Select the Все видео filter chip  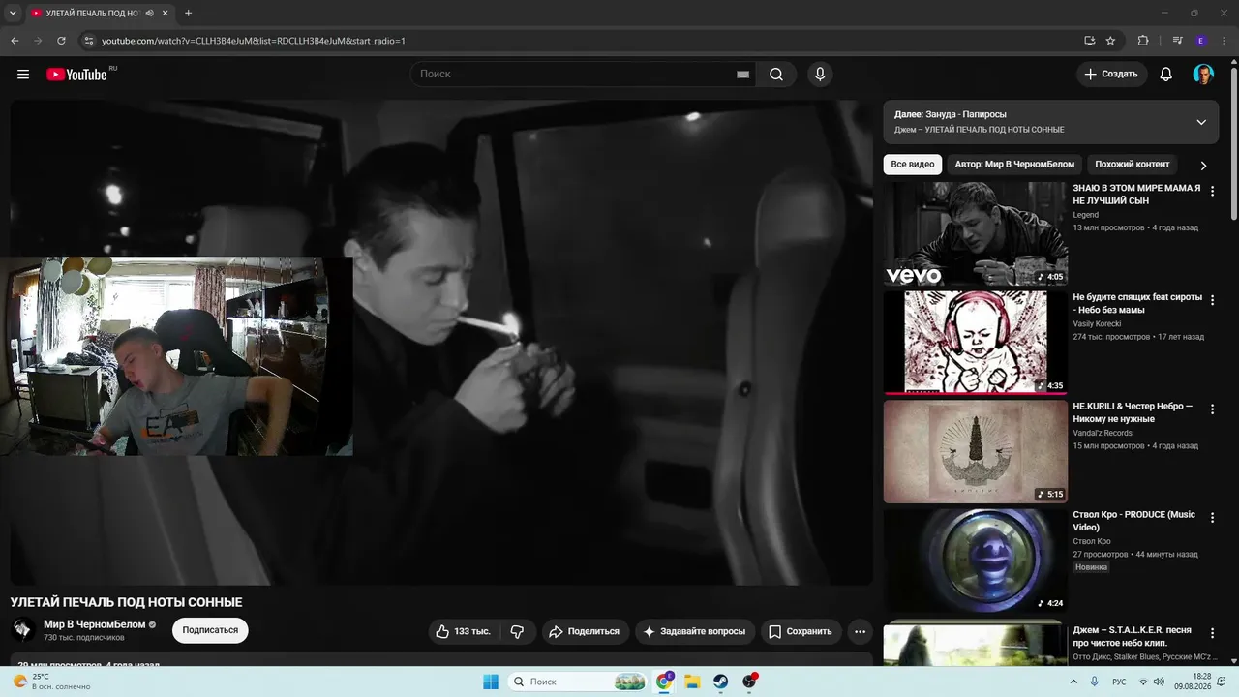tap(913, 165)
